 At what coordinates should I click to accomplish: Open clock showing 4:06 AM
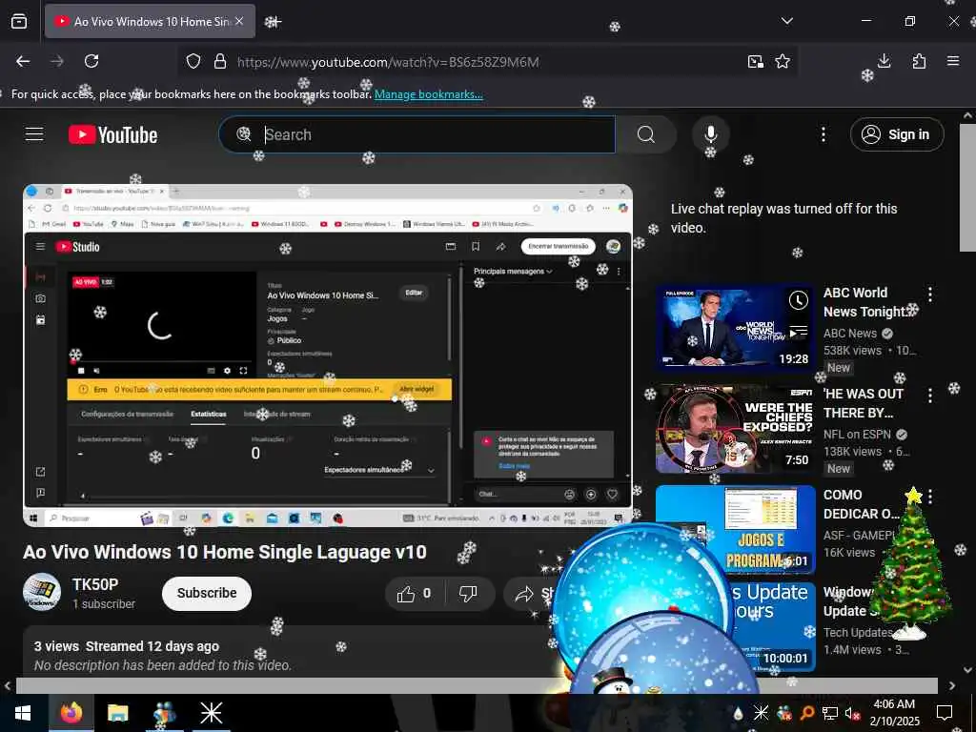894,713
